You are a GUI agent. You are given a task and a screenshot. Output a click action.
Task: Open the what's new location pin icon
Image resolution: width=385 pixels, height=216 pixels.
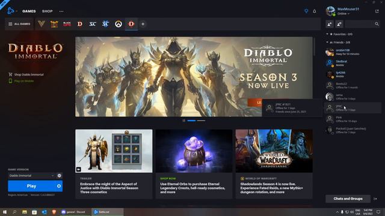coord(306,11)
